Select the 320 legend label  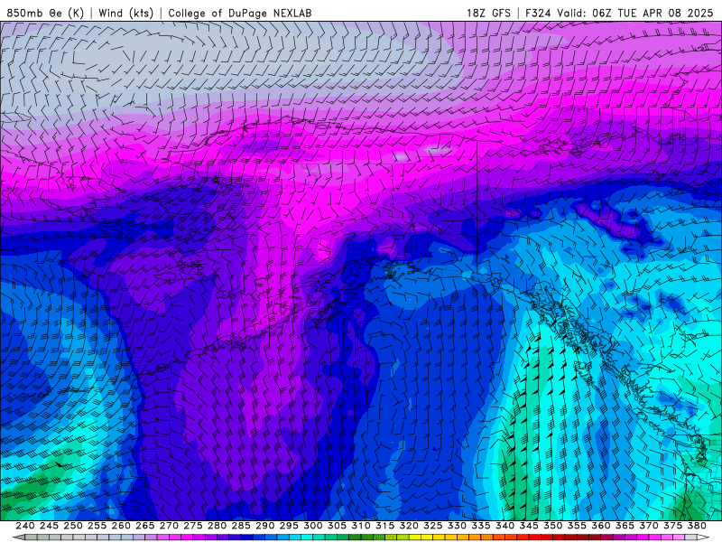click(x=409, y=526)
